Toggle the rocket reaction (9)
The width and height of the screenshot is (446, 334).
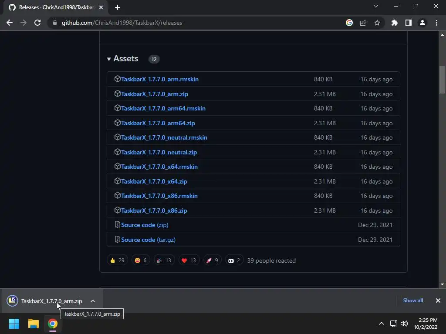point(212,261)
